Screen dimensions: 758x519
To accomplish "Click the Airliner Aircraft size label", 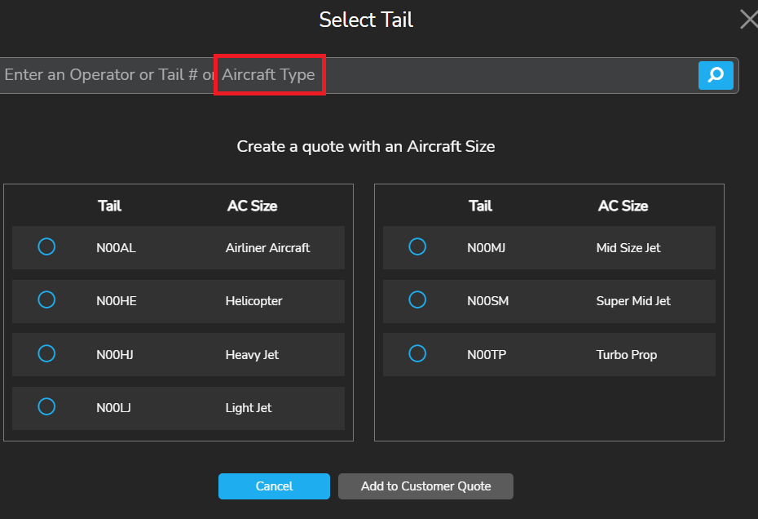I will pos(267,248).
